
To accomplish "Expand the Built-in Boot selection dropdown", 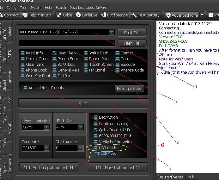I will [x=112, y=32].
